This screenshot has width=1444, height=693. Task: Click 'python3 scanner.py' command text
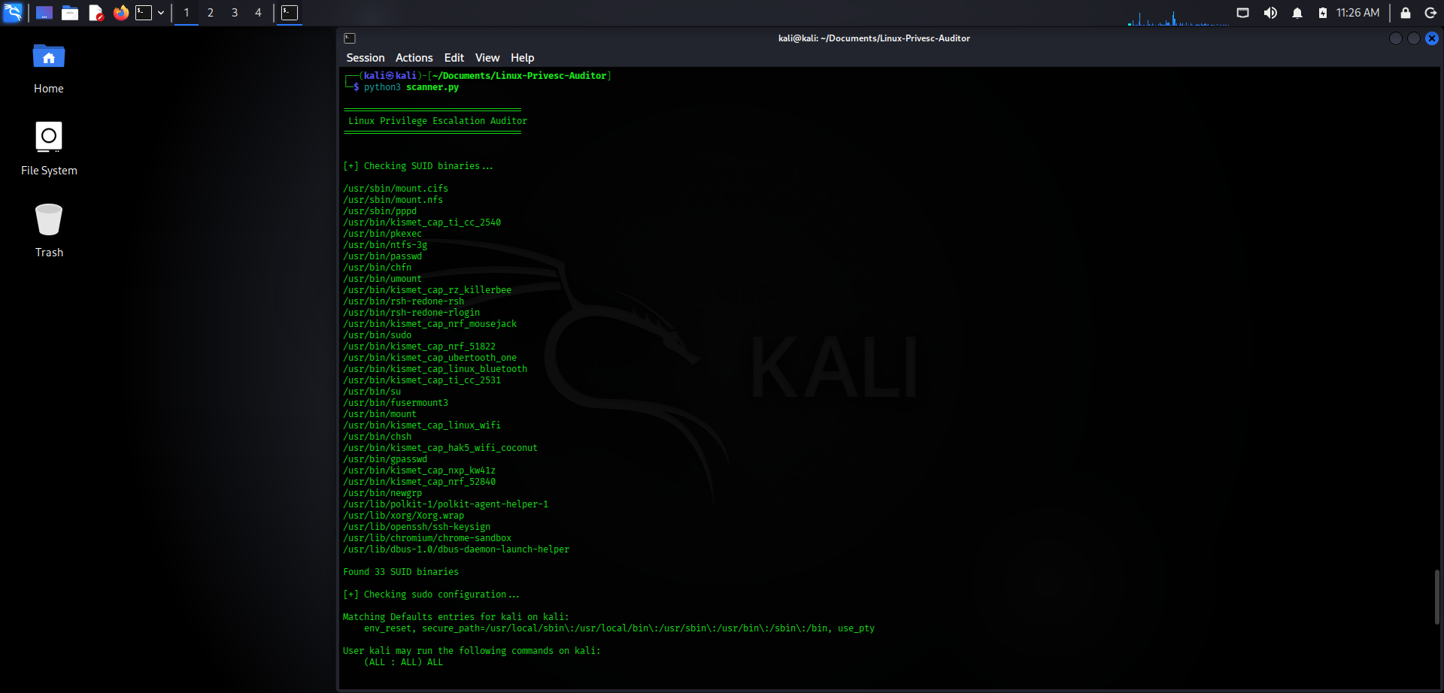pyautogui.click(x=411, y=87)
